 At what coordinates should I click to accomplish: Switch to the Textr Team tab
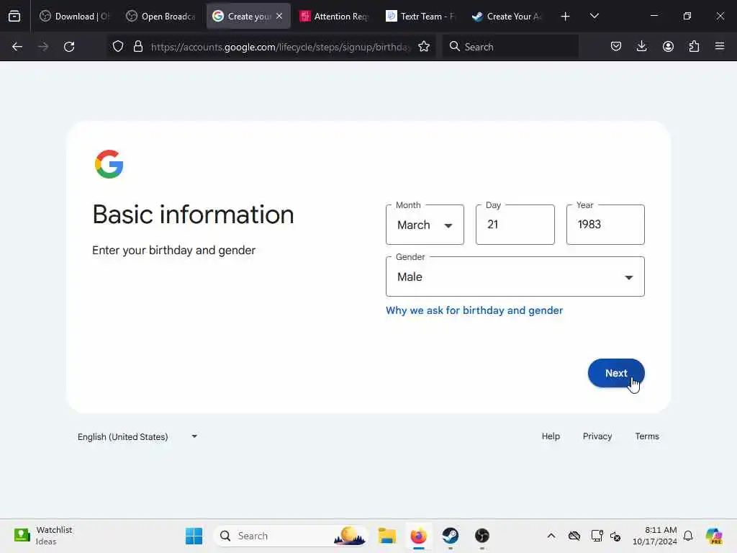[421, 17]
